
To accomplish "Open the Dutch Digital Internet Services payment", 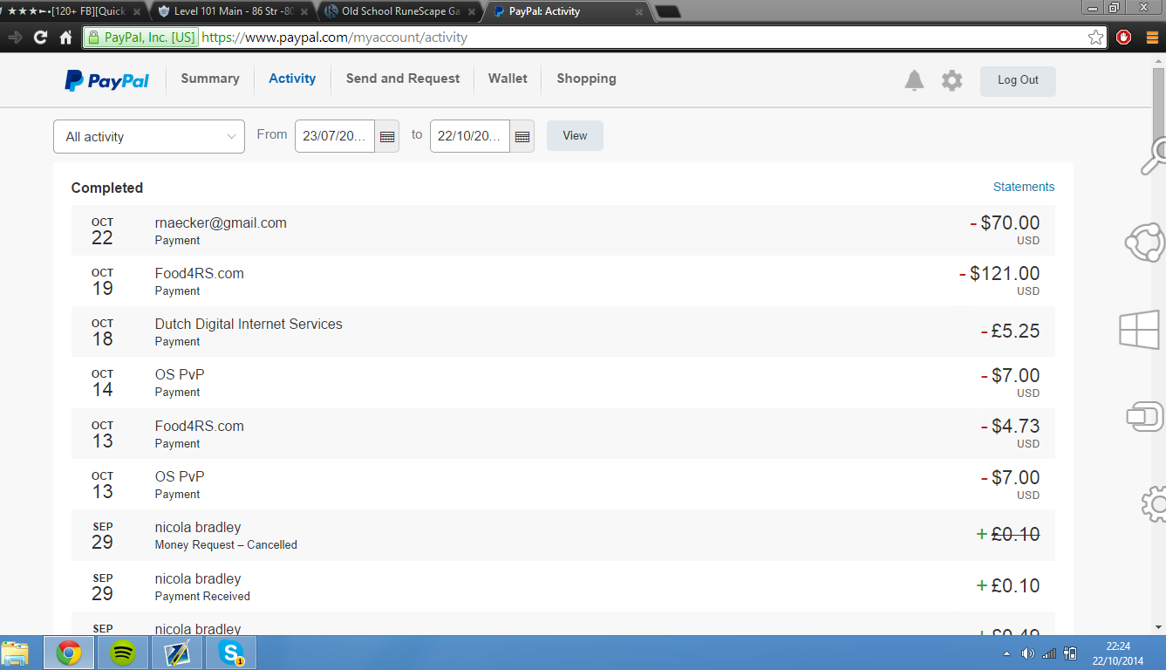I will (563, 332).
